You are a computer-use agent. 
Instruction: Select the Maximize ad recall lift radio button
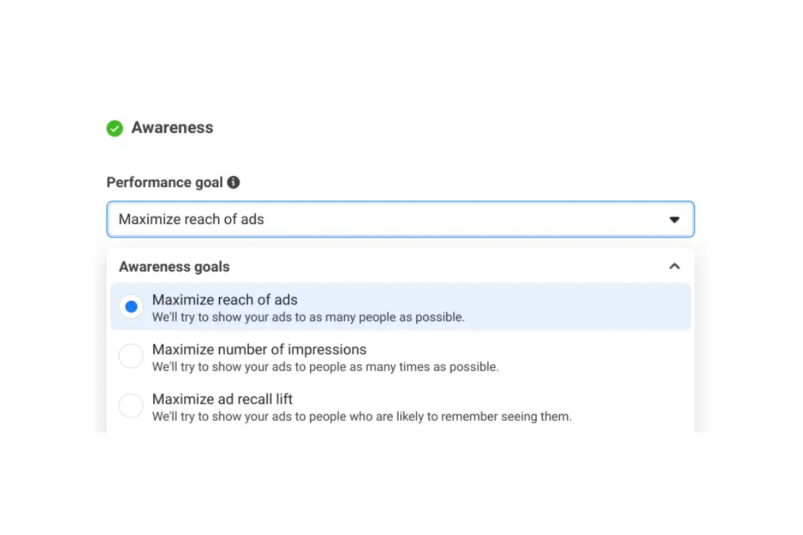click(131, 406)
